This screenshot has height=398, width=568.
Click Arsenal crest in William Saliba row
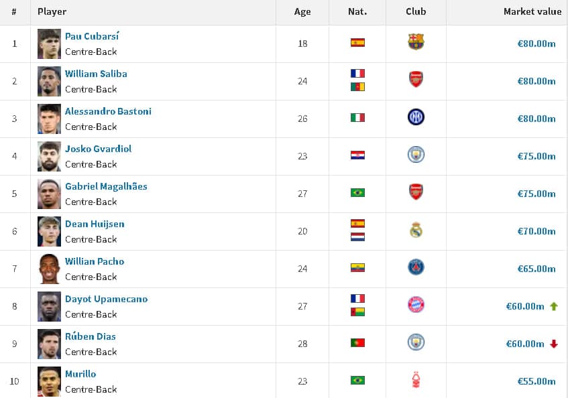point(416,80)
